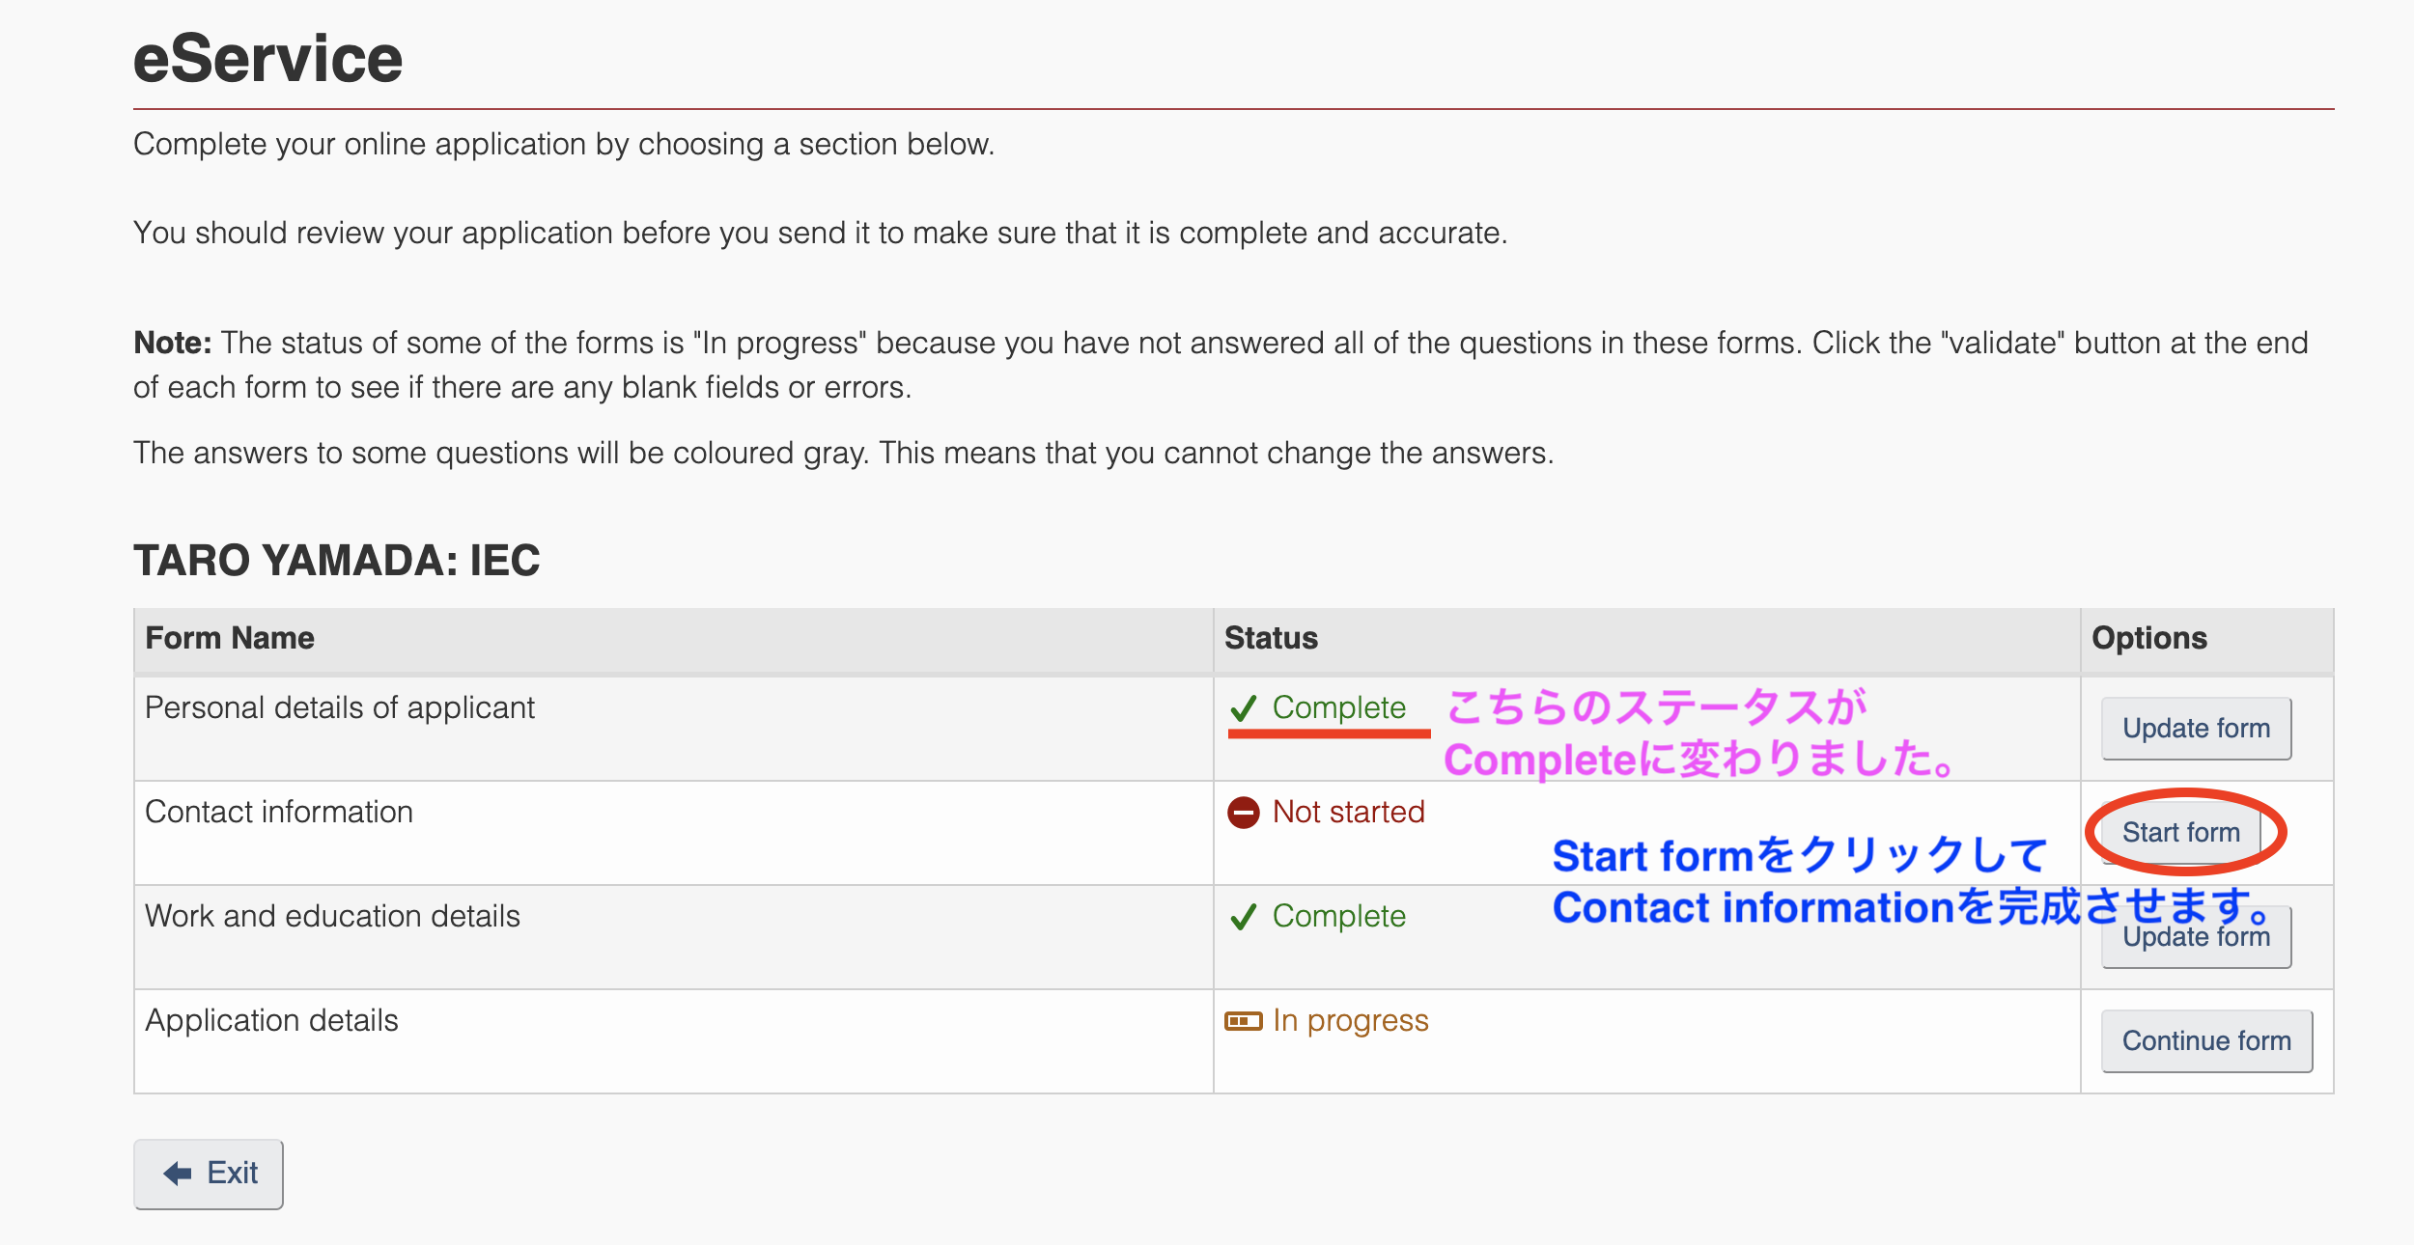This screenshot has height=1245, width=2414.
Task: Click the green checkmark icon for Personal details
Action: 1243,708
